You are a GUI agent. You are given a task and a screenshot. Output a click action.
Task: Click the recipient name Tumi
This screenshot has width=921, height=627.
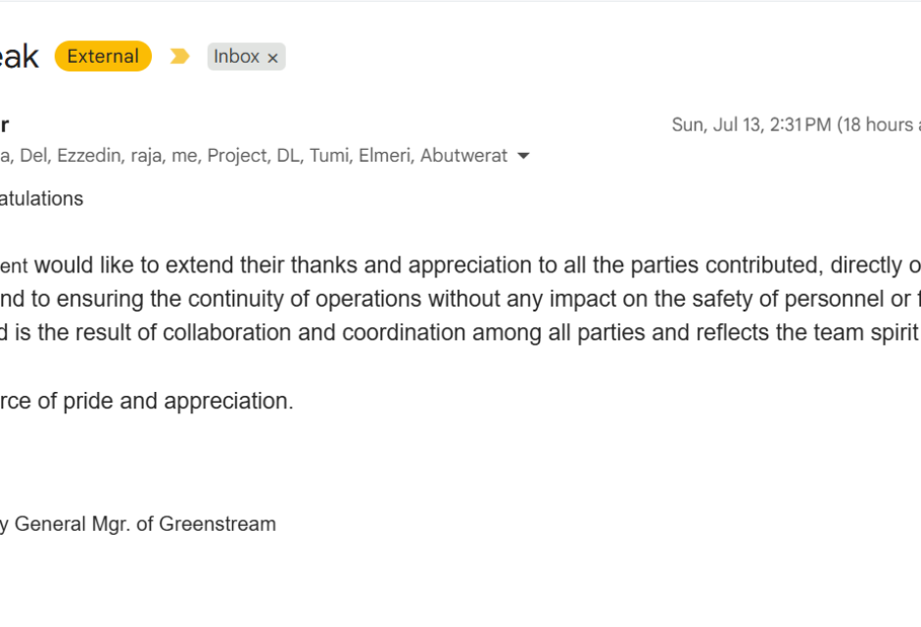point(328,156)
